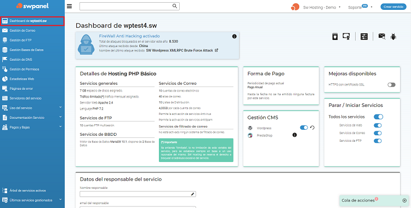Toggle Todos los servicios switch

tap(378, 117)
